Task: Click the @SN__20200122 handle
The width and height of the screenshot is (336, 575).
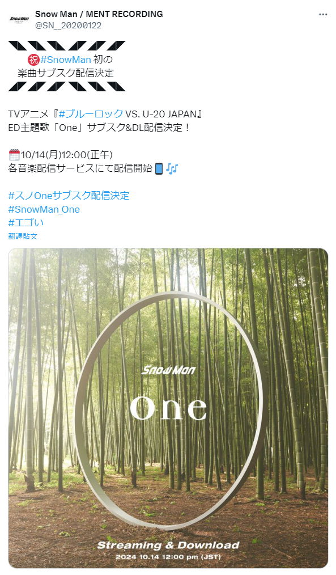Action: point(68,26)
